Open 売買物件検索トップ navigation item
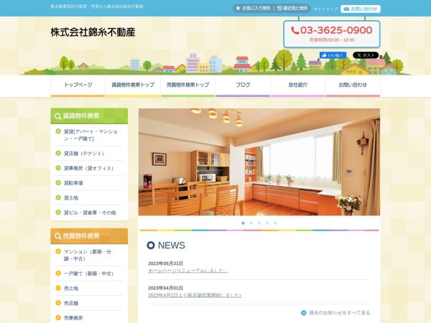The width and height of the screenshot is (431, 323). pos(187,85)
